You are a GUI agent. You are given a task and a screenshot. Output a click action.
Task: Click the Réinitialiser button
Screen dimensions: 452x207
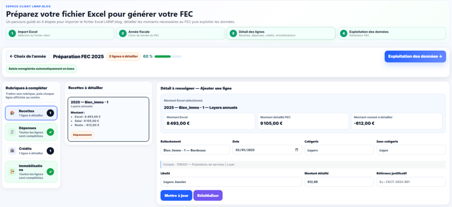(208, 196)
